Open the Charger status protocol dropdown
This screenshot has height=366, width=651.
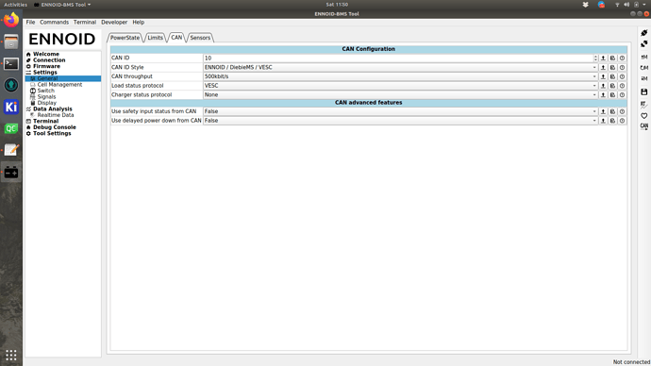click(x=401, y=94)
